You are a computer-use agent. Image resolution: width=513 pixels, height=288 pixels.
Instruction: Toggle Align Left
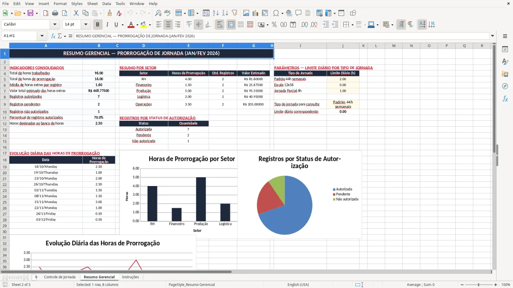click(x=159, y=25)
